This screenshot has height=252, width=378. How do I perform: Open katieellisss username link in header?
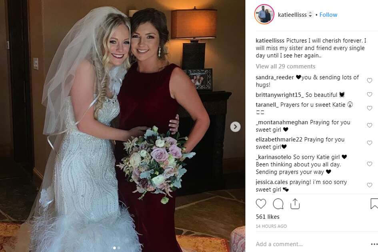coord(292,15)
